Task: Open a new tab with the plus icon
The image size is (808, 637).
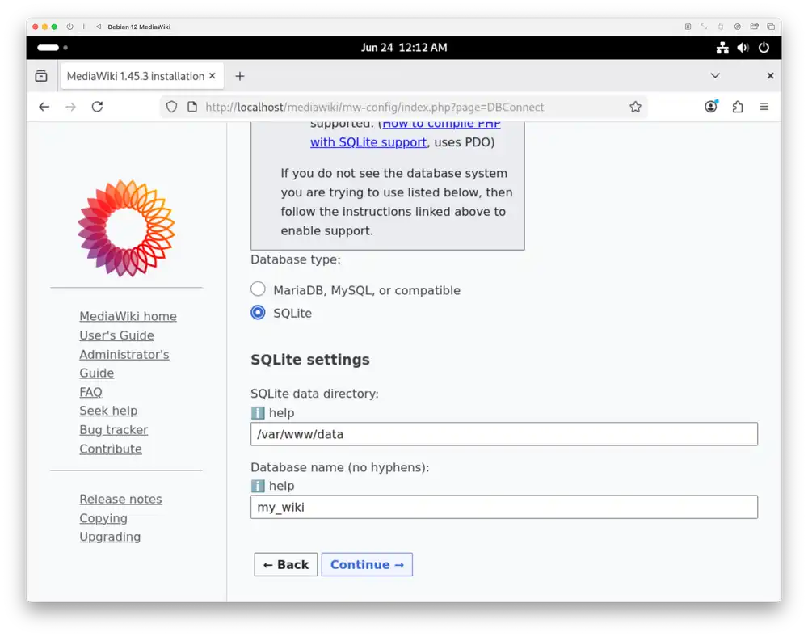Action: 240,76
